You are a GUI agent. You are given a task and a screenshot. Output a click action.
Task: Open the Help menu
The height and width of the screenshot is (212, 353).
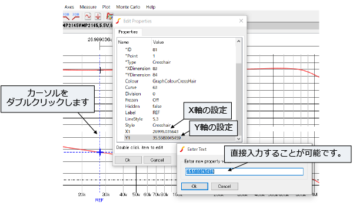[151, 7]
